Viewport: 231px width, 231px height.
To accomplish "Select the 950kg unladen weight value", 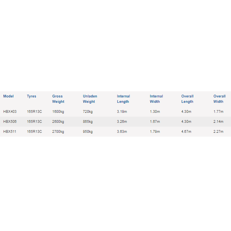I will tap(88, 132).
